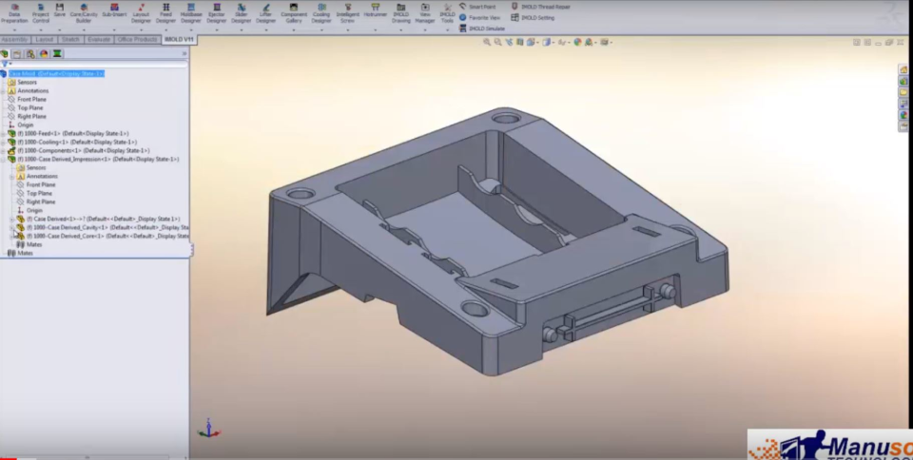The image size is (913, 460).
Task: Select the top-level Origin item
Action: pyautogui.click(x=25, y=125)
